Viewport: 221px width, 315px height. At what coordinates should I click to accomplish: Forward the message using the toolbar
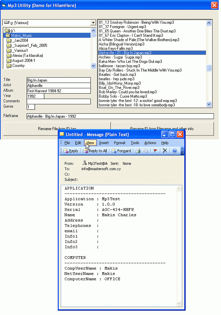click(121, 151)
